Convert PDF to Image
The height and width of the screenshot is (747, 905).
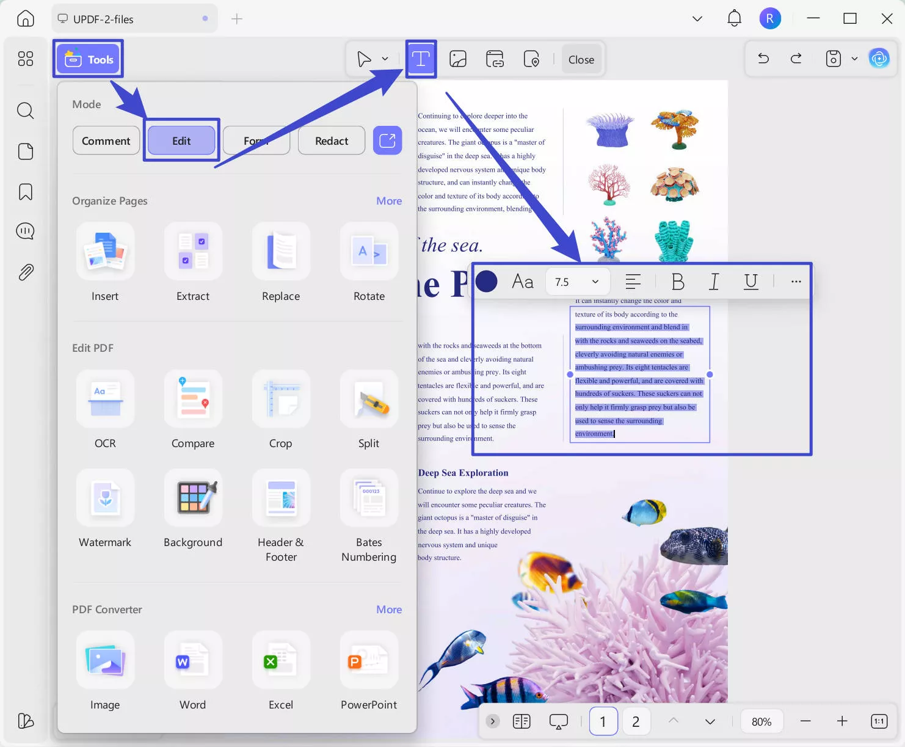pyautogui.click(x=105, y=671)
